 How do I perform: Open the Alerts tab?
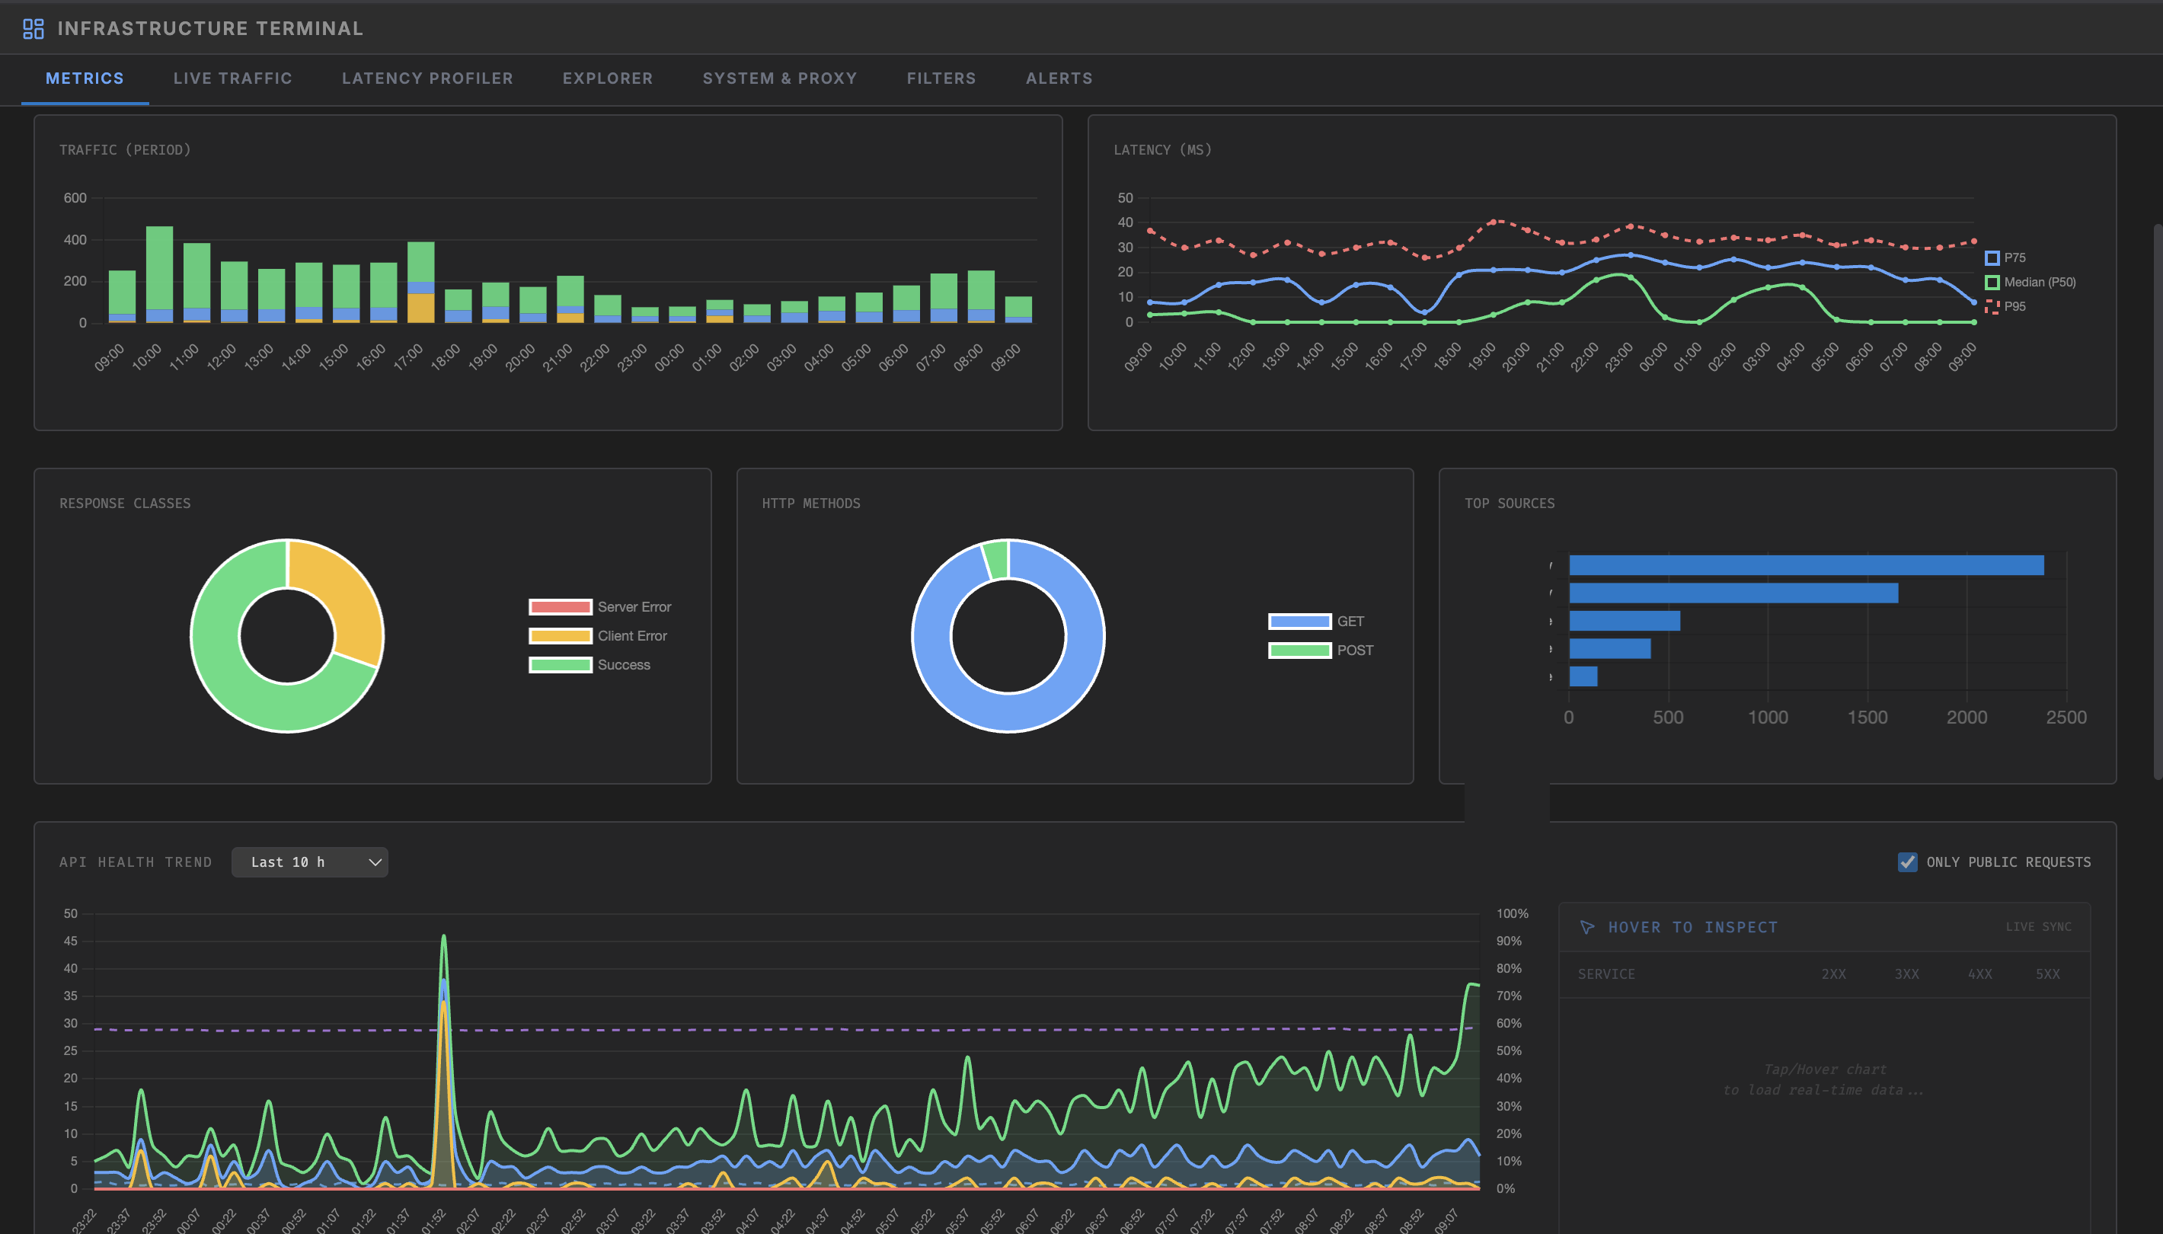[x=1059, y=78]
